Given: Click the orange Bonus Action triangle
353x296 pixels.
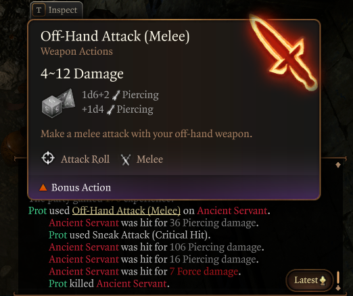Looking at the screenshot, I should pyautogui.click(x=43, y=187).
